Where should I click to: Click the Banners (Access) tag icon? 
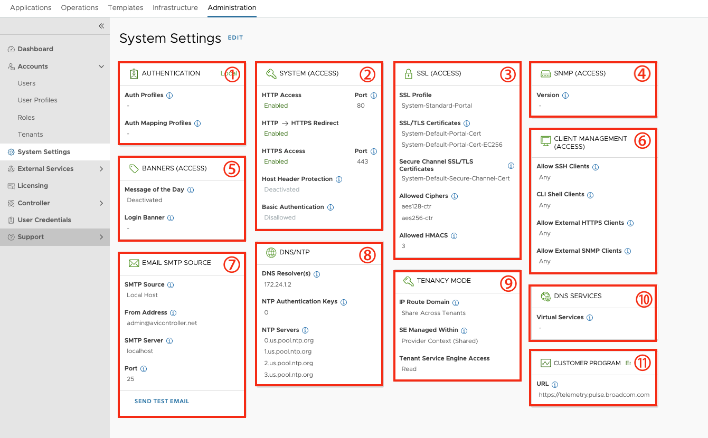click(134, 168)
